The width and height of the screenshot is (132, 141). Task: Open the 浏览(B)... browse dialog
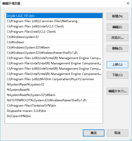click(x=117, y=38)
